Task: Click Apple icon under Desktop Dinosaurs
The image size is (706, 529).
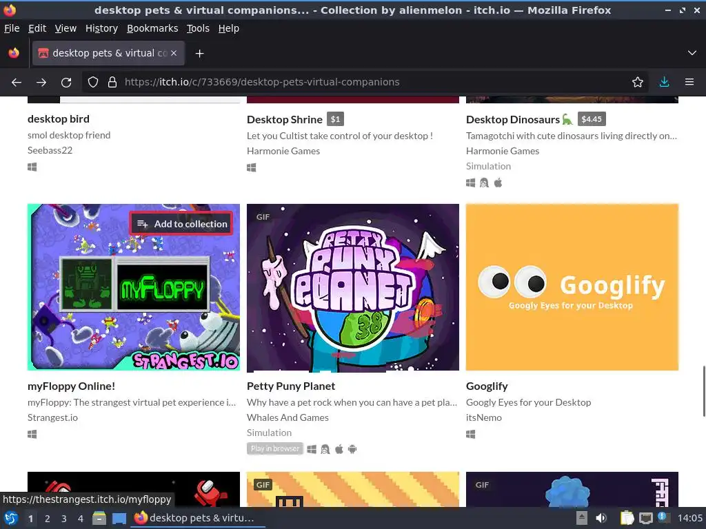Action: coord(498,183)
